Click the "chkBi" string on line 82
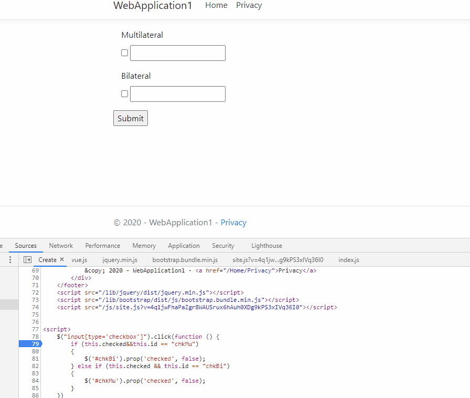This screenshot has width=470, height=398. tap(215, 366)
